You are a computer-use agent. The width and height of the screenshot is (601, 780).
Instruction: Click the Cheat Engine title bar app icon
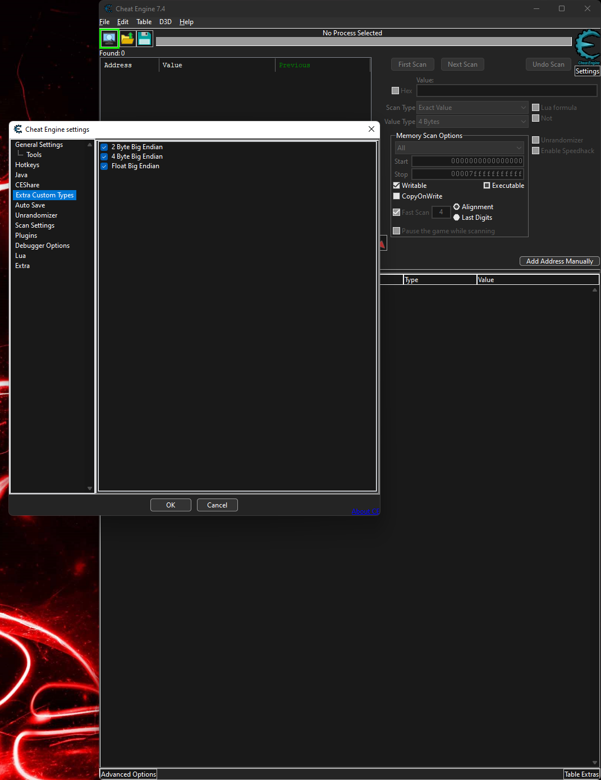tap(108, 8)
